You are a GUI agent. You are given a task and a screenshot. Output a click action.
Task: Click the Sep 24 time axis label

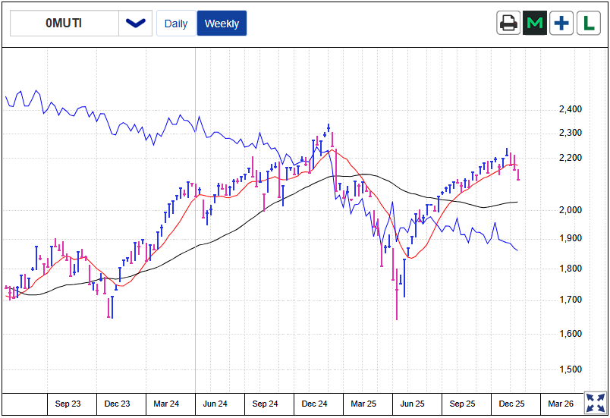point(265,404)
